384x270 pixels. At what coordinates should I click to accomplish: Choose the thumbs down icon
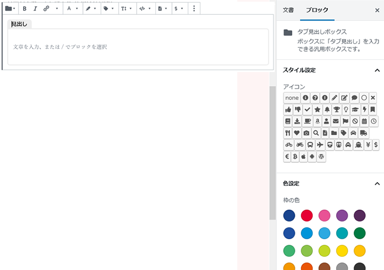[298, 109]
